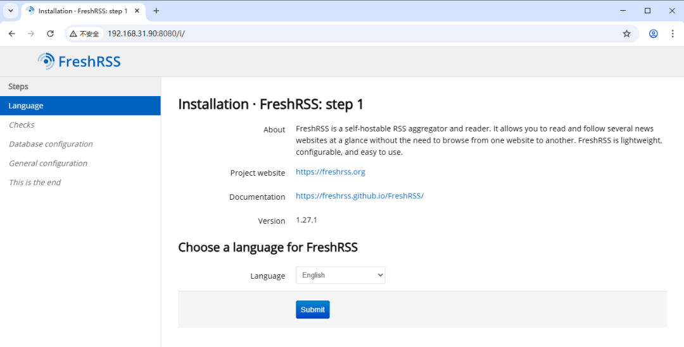The height and width of the screenshot is (347, 684).
Task: Click the Submit button
Action: coord(312,310)
